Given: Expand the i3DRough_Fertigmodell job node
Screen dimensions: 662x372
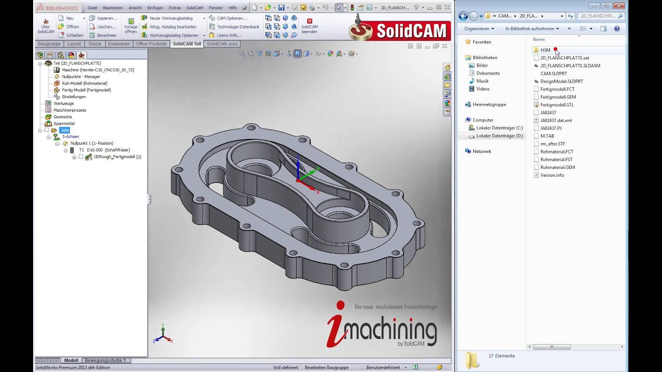Looking at the screenshot, I should (x=74, y=157).
